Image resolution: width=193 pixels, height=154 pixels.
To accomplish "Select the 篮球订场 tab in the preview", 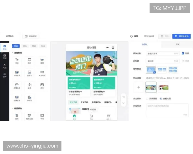I will tap(73, 102).
